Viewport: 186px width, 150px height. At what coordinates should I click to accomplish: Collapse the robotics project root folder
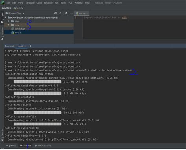[5, 18]
